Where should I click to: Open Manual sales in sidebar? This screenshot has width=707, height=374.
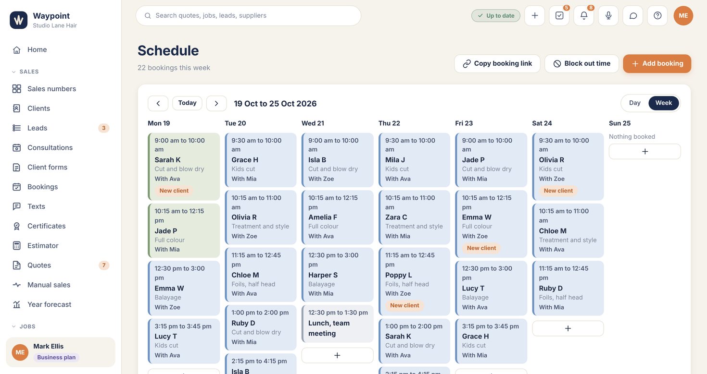click(61, 285)
